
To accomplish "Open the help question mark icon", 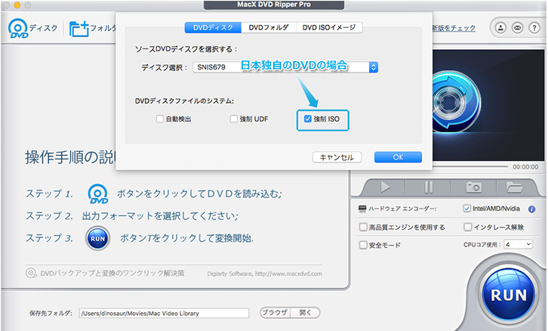I will (534, 28).
